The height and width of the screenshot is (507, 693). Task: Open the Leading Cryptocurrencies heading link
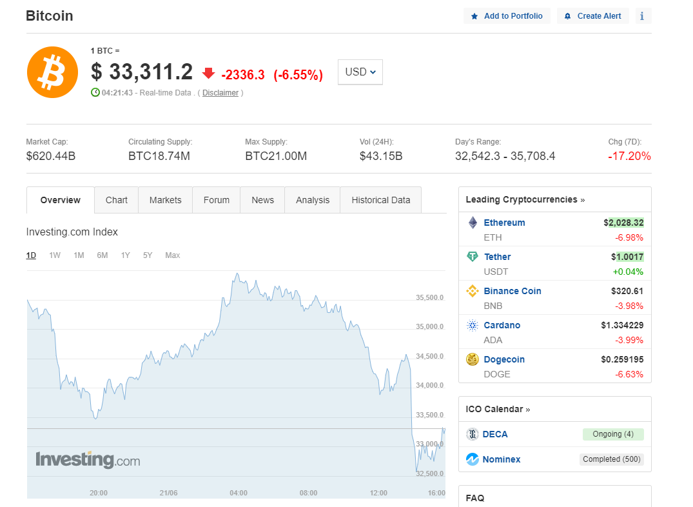[x=525, y=199]
